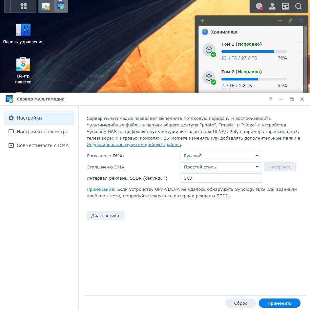
Task: Click the Media Server icon in the taskbar
Action: coord(61,6)
